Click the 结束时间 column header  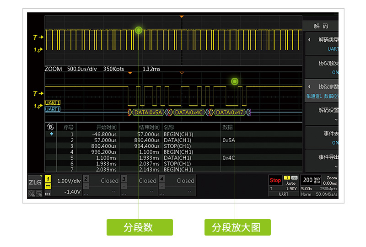[x=149, y=127]
